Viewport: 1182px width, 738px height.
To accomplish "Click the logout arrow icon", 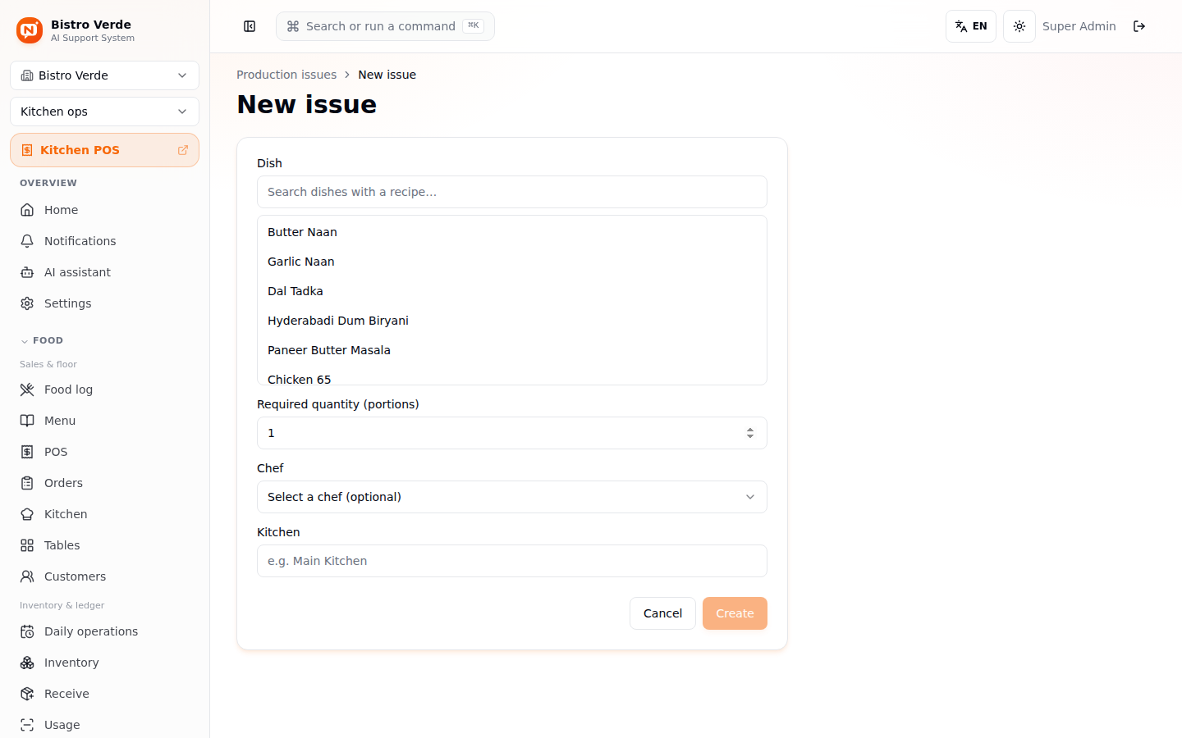I will [x=1139, y=26].
